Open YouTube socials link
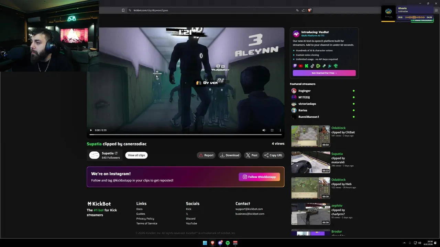The height and width of the screenshot is (247, 440). point(191,224)
